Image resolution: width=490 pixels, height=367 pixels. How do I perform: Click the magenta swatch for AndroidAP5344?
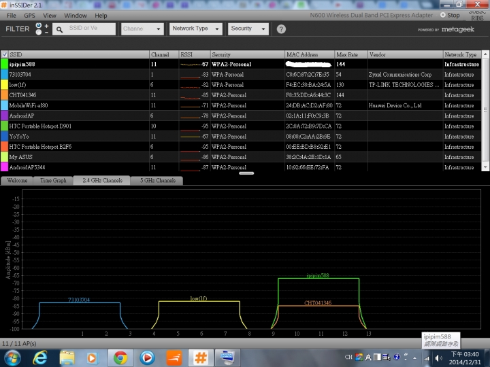[x=4, y=167]
